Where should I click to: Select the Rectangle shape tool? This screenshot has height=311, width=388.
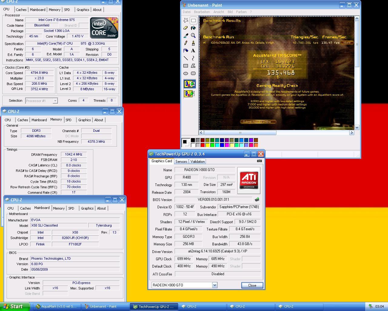(x=186, y=66)
